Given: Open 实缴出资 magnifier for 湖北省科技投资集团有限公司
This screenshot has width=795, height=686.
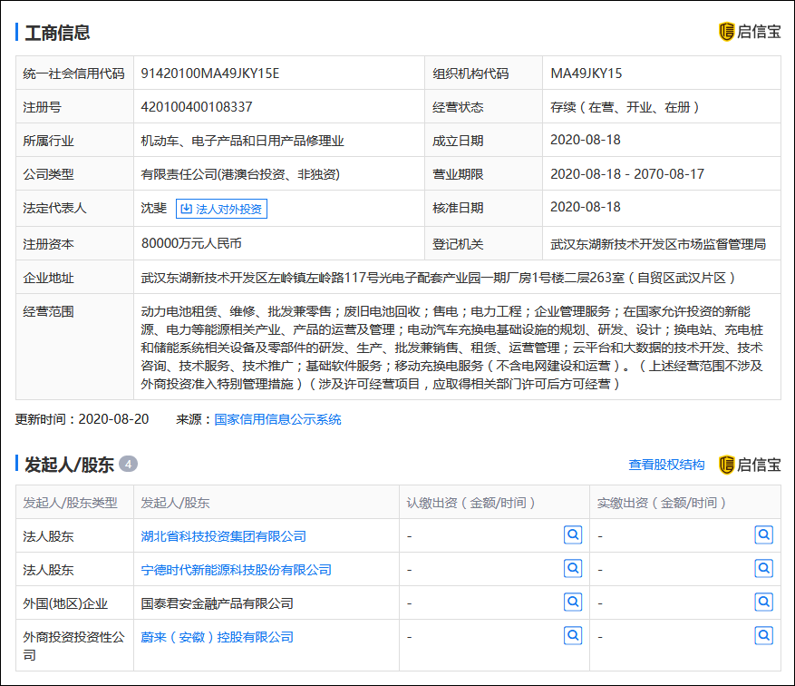Looking at the screenshot, I should [764, 534].
